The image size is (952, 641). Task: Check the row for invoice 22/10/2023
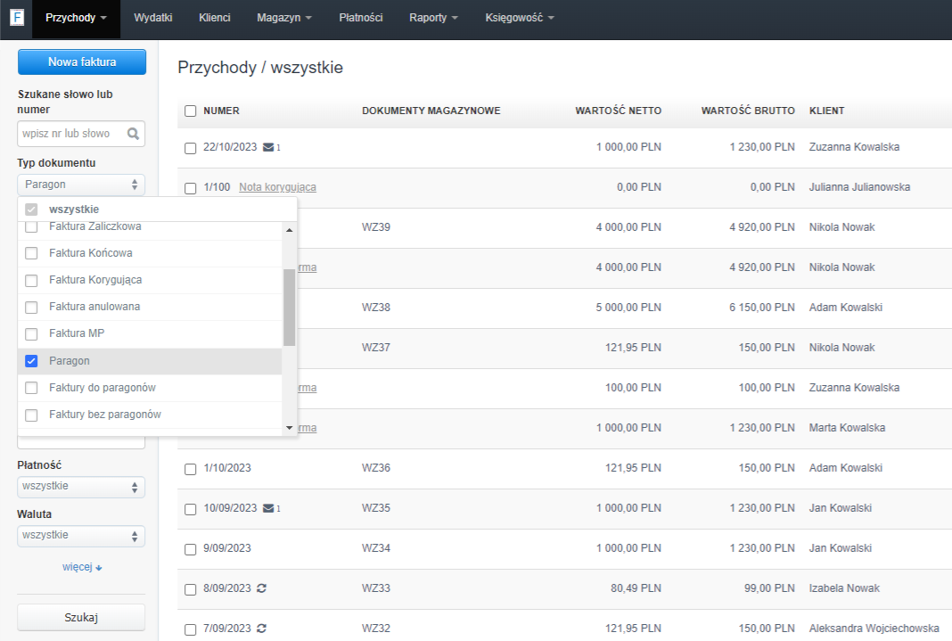coord(191,148)
